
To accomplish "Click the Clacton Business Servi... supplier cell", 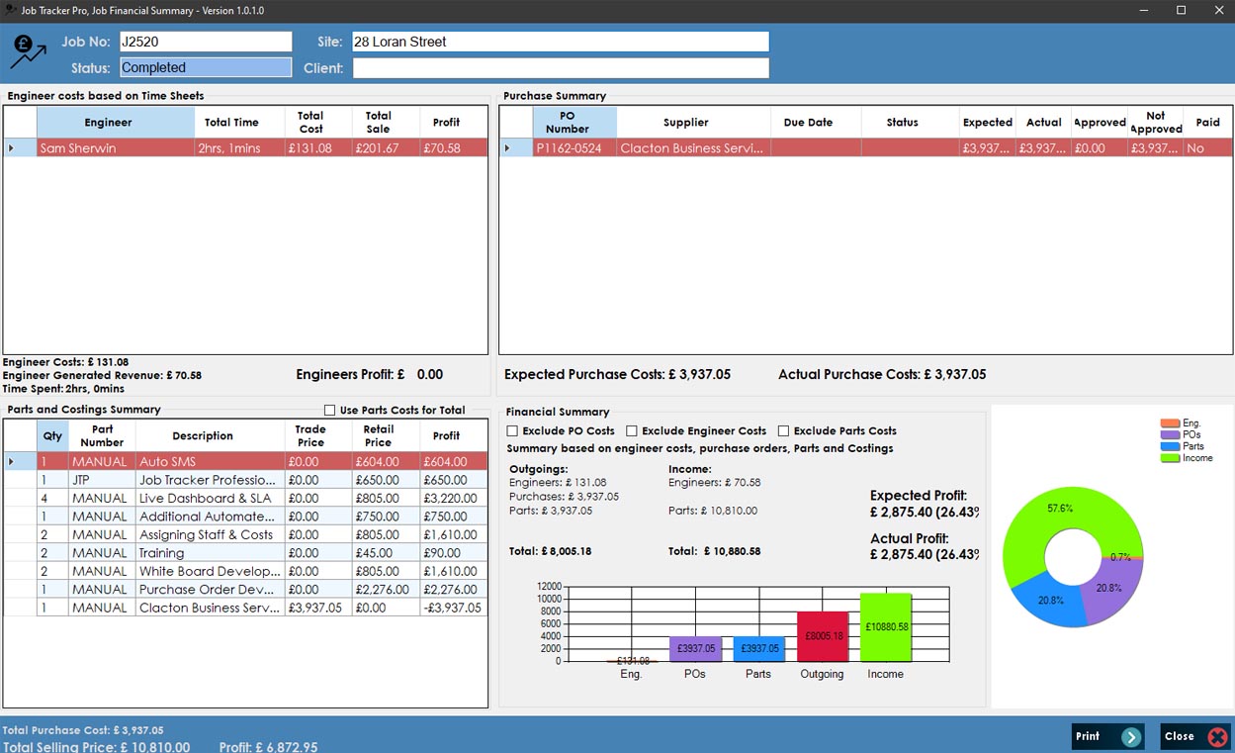I will pyautogui.click(x=693, y=148).
